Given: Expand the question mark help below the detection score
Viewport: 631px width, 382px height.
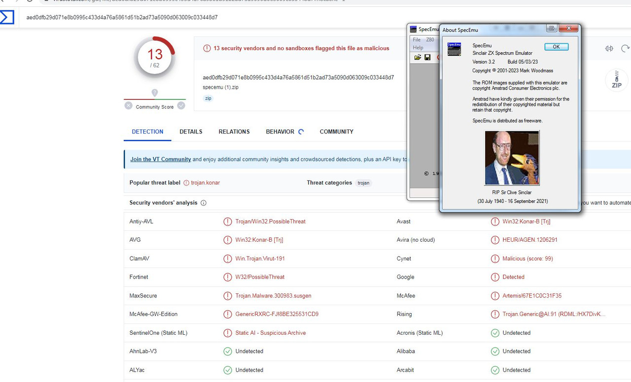Looking at the screenshot, I should click(x=155, y=93).
